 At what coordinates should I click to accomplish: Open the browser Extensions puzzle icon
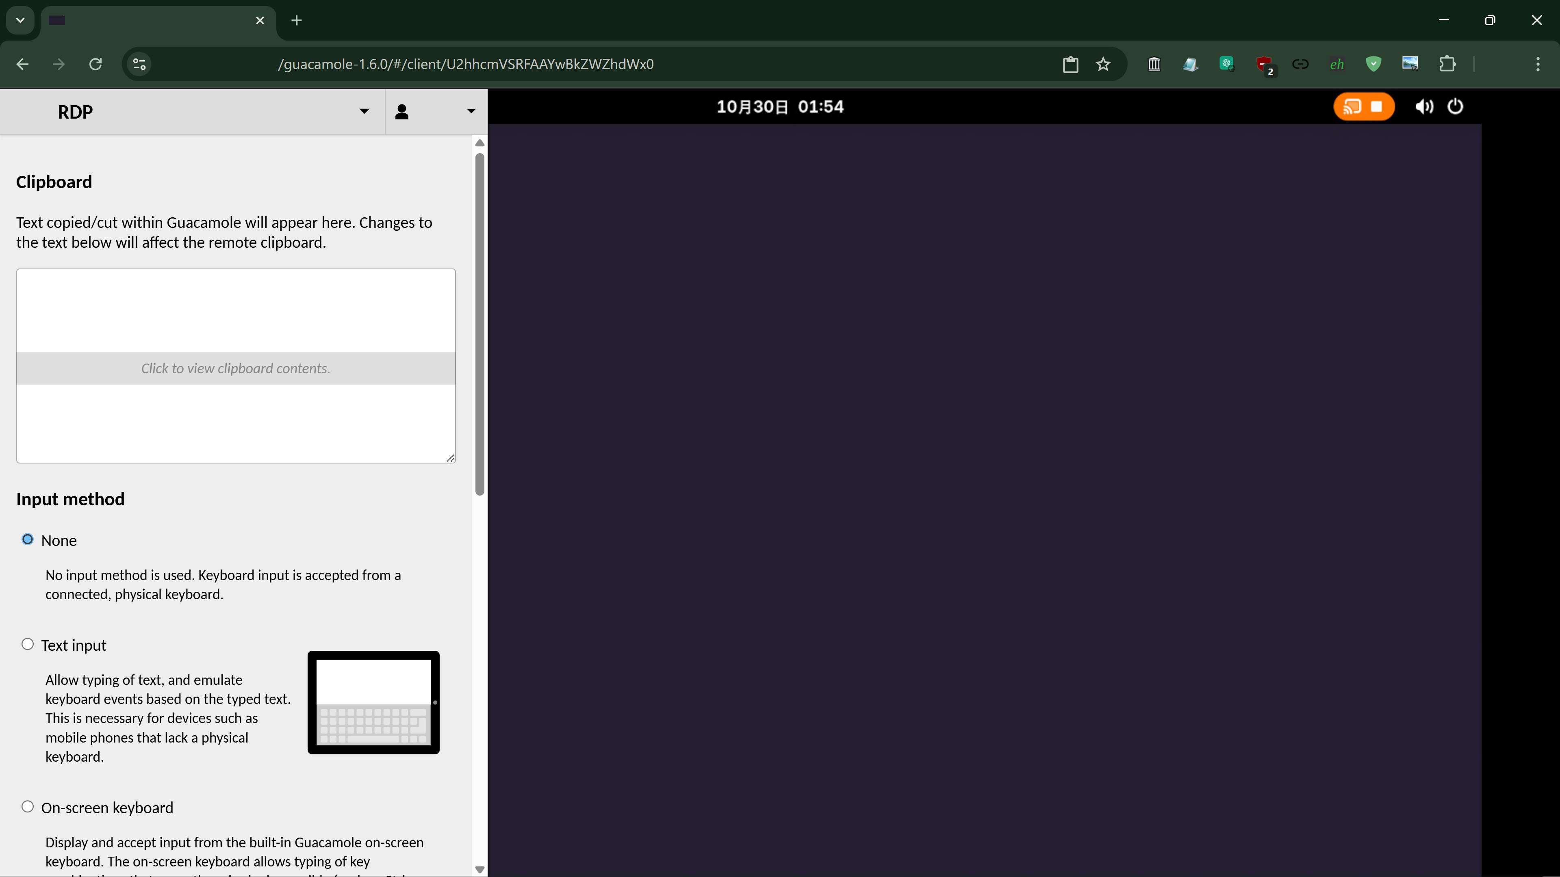1447,64
